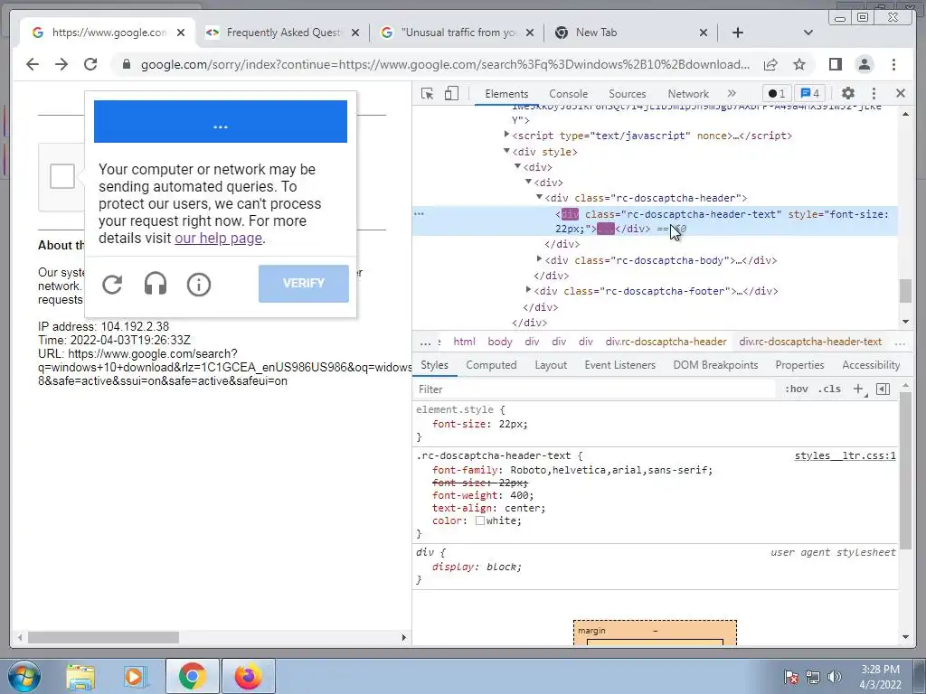Click the browser back arrow
This screenshot has height=694, width=926.
(x=33, y=64)
